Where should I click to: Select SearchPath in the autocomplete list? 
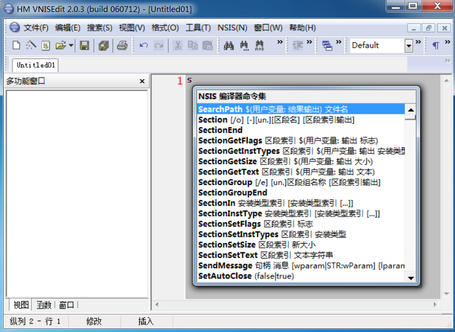coord(301,109)
